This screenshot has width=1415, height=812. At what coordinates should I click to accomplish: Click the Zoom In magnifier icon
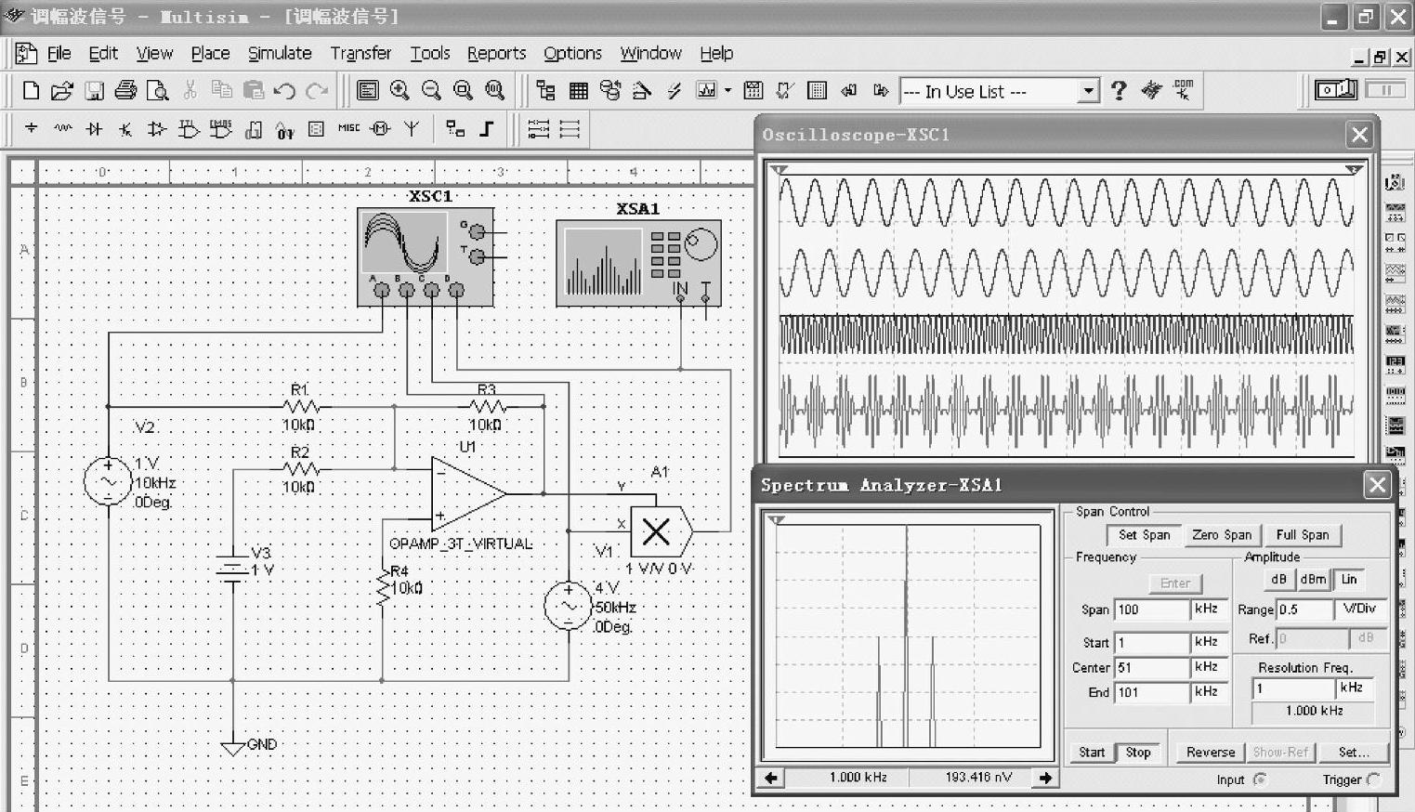[400, 90]
